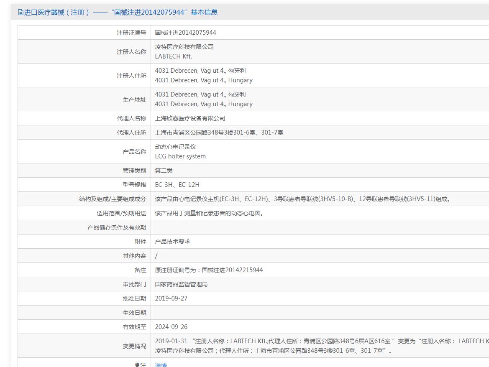This screenshot has height=367, width=489.
Task: Click the 注册人住所 label
Action: tap(131, 76)
